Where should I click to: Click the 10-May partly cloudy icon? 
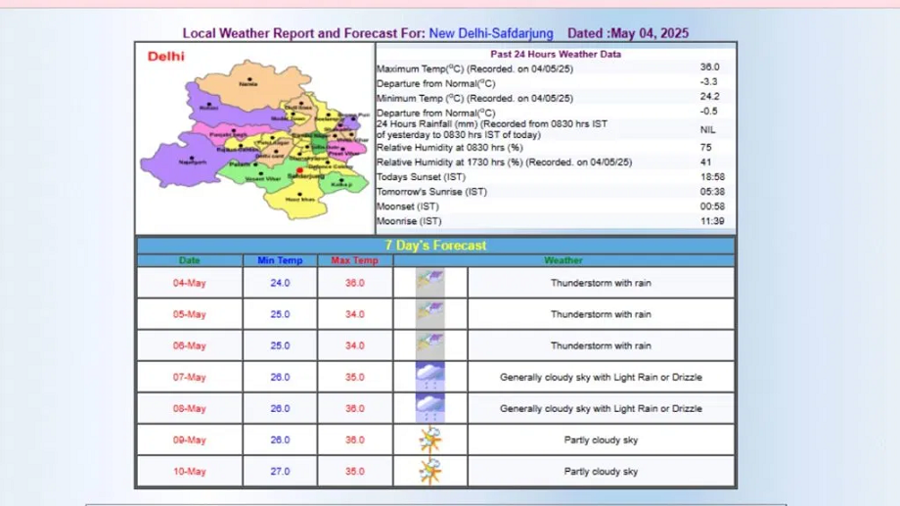429,471
